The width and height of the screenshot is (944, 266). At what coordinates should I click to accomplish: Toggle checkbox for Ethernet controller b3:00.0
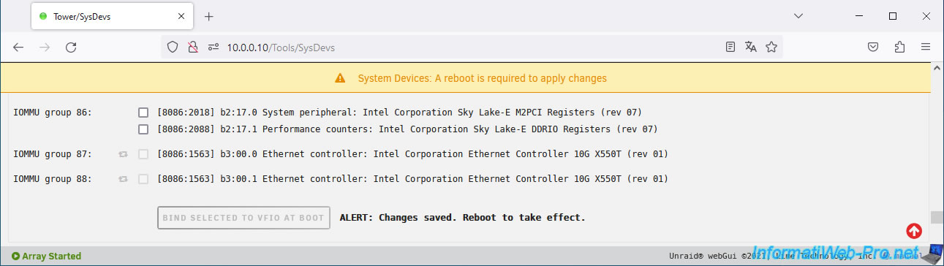coord(143,154)
